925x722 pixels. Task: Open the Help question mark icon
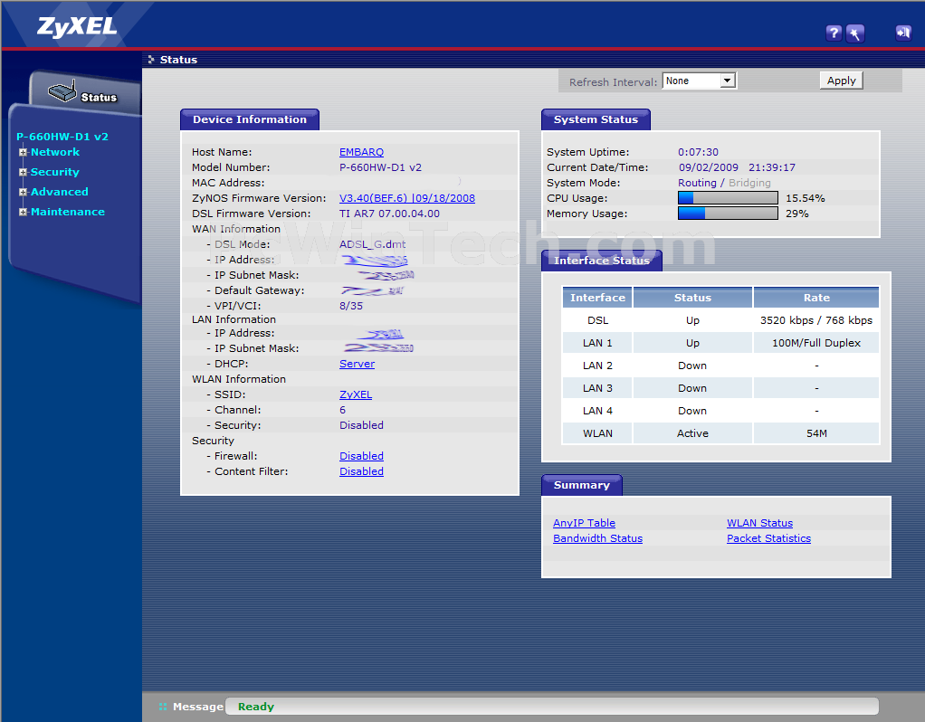[x=834, y=33]
